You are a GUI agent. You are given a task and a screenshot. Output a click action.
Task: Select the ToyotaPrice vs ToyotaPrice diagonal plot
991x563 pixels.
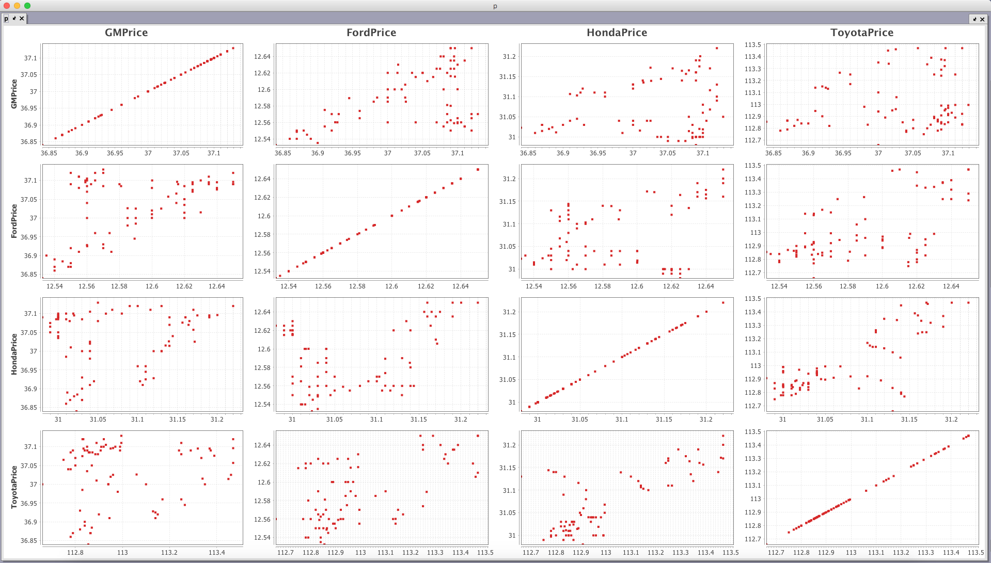pyautogui.click(x=873, y=488)
